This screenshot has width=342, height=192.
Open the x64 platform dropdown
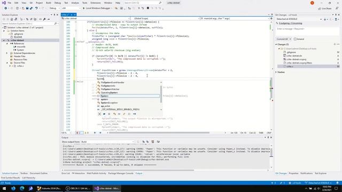pos(71,9)
